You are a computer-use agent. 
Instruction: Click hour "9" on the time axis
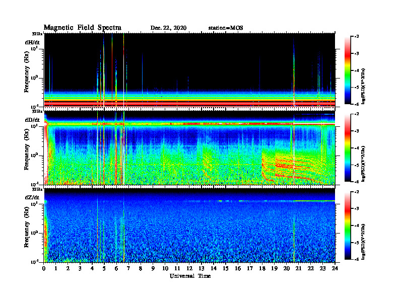point(153,269)
